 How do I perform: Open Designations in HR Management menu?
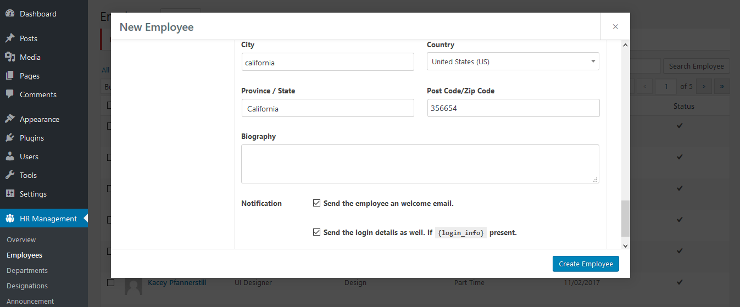(x=27, y=286)
